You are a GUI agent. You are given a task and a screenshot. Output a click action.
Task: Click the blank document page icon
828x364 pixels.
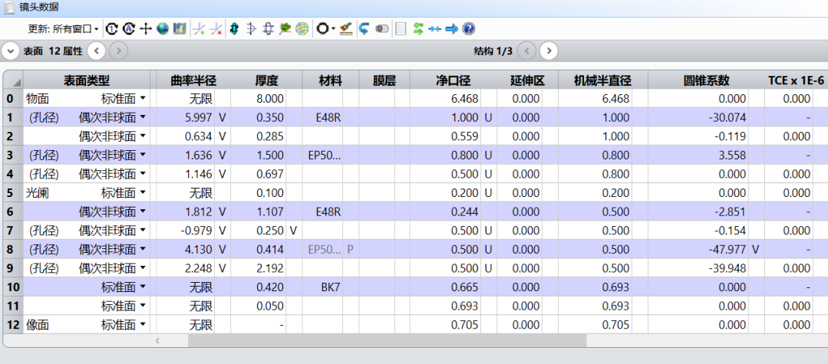[x=400, y=28]
